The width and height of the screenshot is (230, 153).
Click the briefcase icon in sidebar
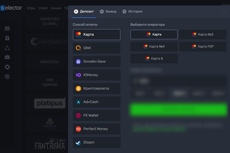click(x=7, y=57)
